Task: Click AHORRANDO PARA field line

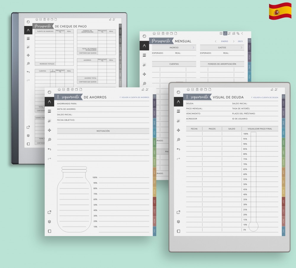Action: pos(103,104)
